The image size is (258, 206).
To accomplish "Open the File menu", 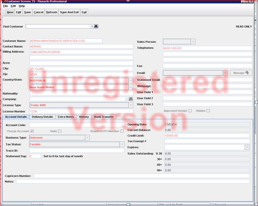I will [5, 6].
